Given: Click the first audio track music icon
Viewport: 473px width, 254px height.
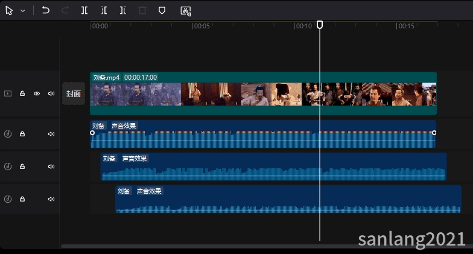Looking at the screenshot, I should tap(8, 134).
